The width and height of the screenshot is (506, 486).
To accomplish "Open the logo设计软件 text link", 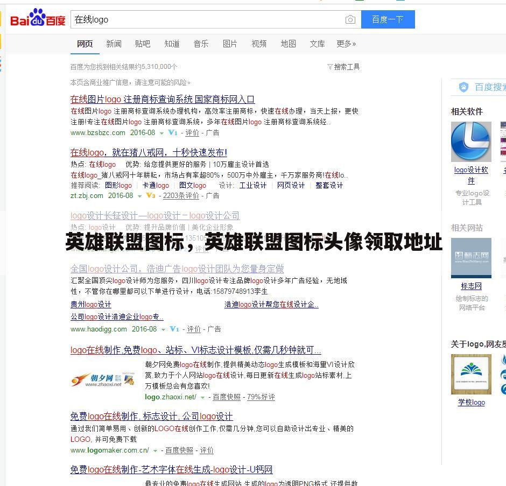I will (471, 175).
